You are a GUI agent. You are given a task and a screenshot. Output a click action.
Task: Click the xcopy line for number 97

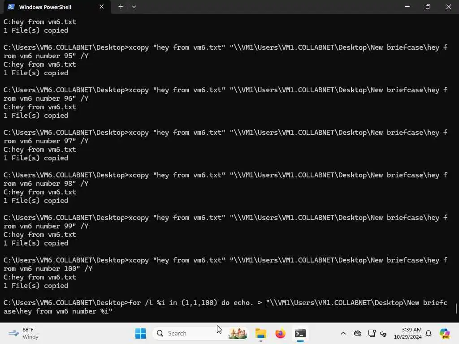(225, 133)
